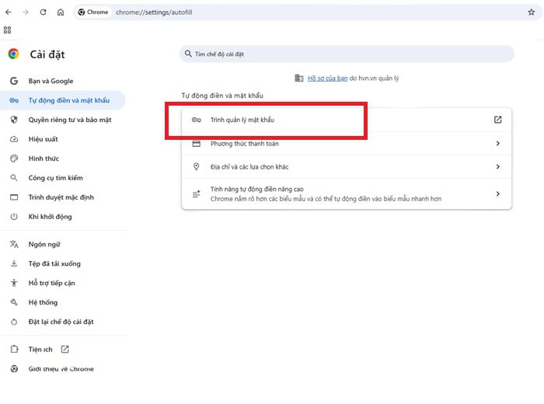Click the Tìm chế độ cài đặt search field
This screenshot has height=404, width=544.
pos(346,54)
